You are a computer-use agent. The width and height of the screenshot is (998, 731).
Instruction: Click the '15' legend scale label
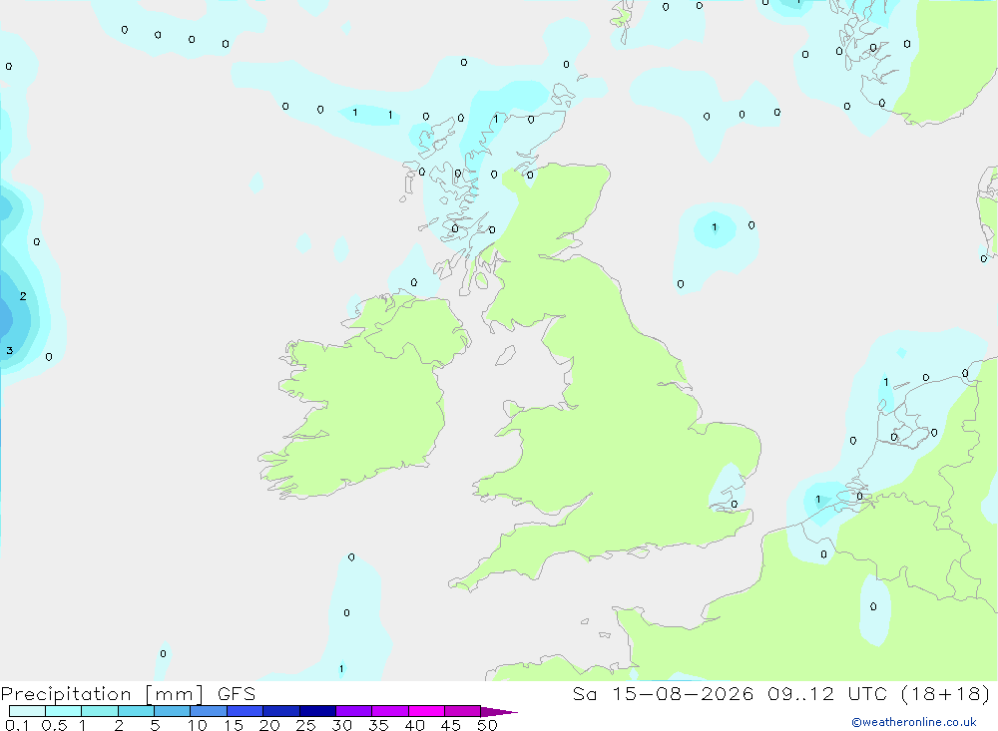point(234,725)
